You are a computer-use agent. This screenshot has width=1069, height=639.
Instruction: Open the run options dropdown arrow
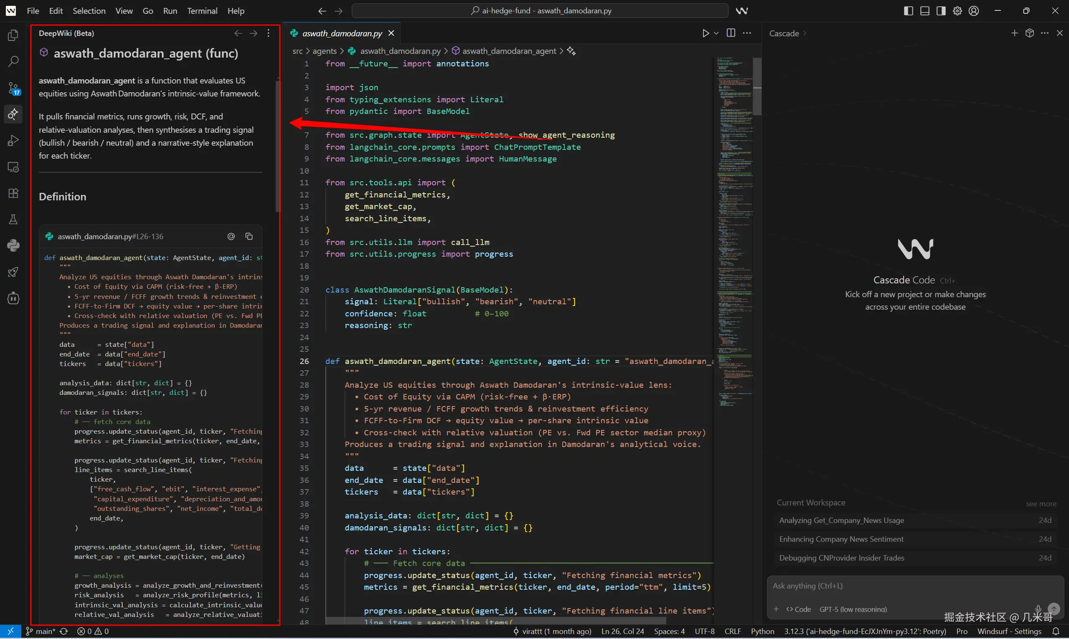[716, 33]
